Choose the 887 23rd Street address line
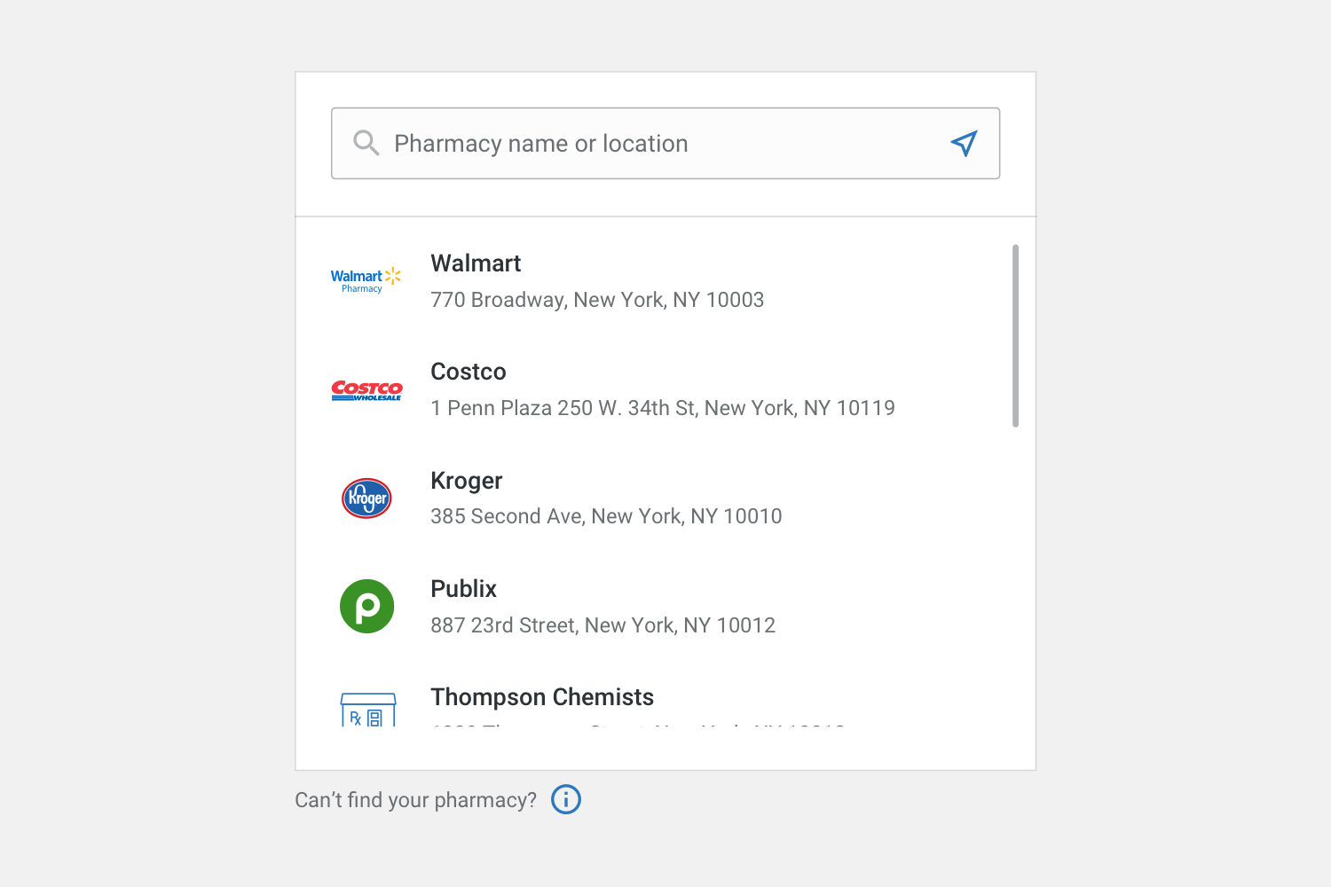Viewport: 1331px width, 887px height. (603, 625)
